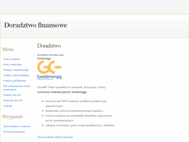The image size is (189, 142).
Task: Select the Leasing menu link
Action: [8, 106]
